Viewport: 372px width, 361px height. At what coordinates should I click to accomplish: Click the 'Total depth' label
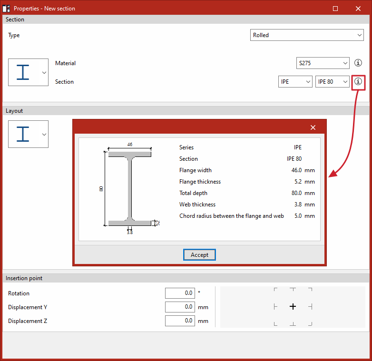pyautogui.click(x=193, y=193)
